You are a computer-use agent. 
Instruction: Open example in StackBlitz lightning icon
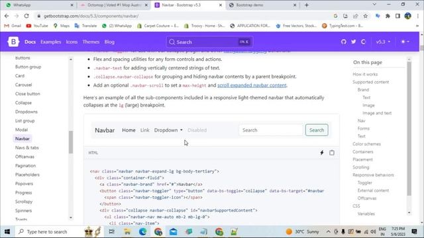[322, 153]
